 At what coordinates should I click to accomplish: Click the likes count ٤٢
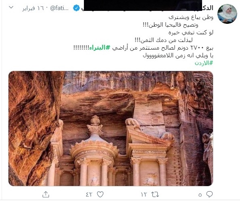click(89, 195)
